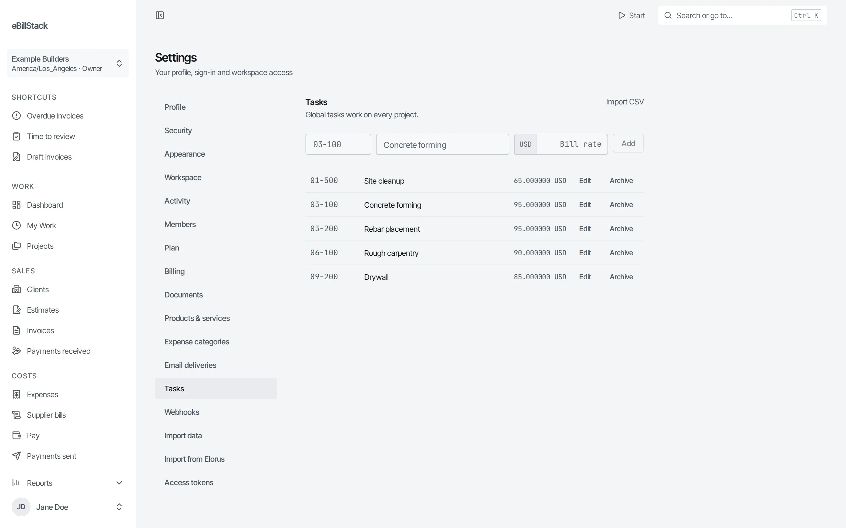Click the Add task button
The height and width of the screenshot is (528, 846).
point(628,143)
